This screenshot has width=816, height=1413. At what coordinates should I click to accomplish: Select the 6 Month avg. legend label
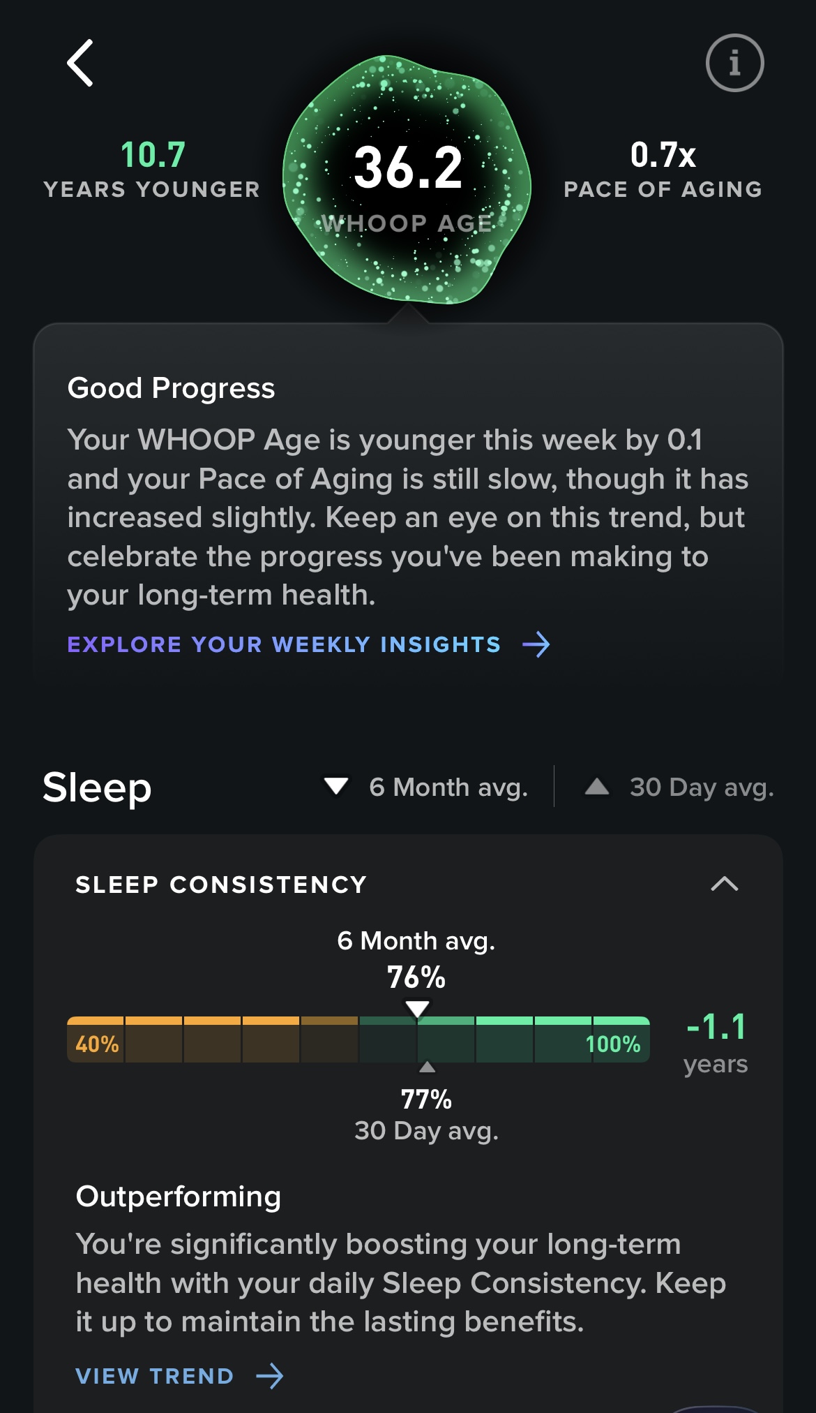448,787
